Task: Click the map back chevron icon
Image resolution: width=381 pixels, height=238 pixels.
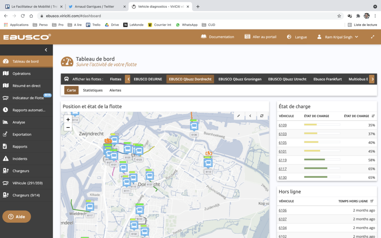Action: (x=250, y=116)
